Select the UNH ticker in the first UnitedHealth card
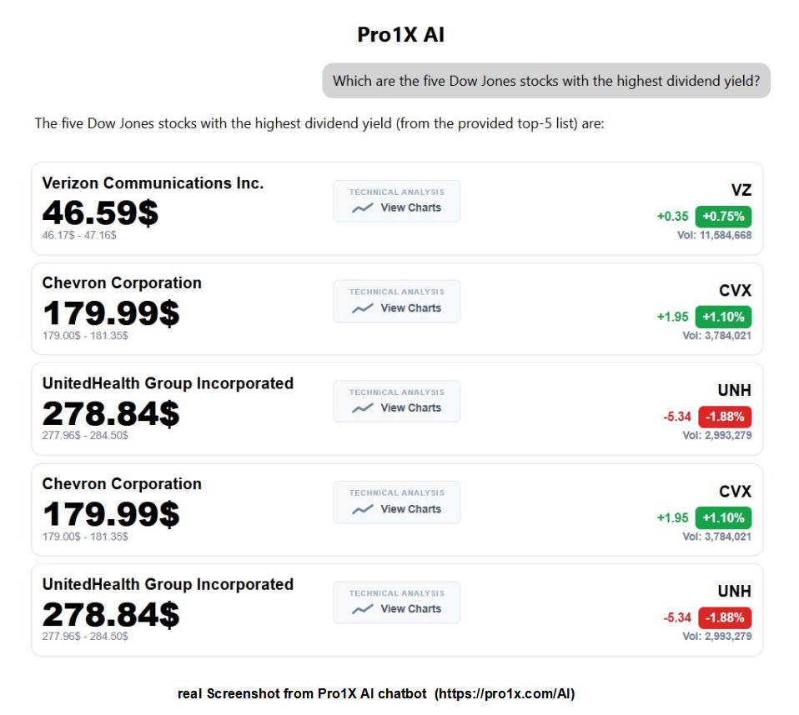 pyautogui.click(x=734, y=391)
